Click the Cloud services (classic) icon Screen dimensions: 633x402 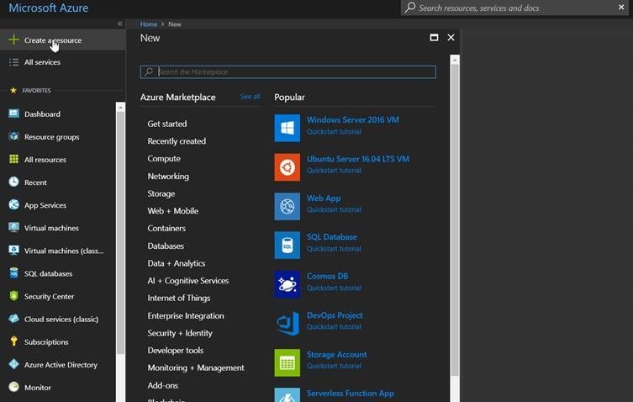click(x=13, y=319)
